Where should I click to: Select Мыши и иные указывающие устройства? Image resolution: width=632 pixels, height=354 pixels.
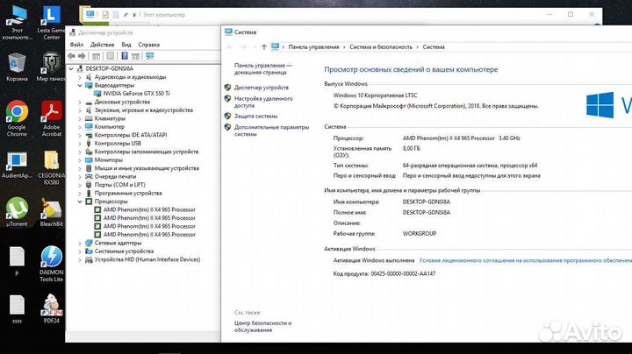[147, 168]
